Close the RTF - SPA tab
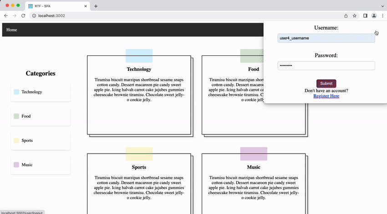This screenshot has width=387, height=214. [x=86, y=6]
